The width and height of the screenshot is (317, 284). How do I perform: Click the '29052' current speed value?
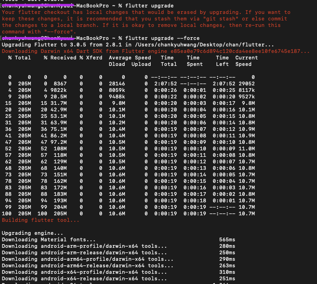pyautogui.click(x=247, y=84)
